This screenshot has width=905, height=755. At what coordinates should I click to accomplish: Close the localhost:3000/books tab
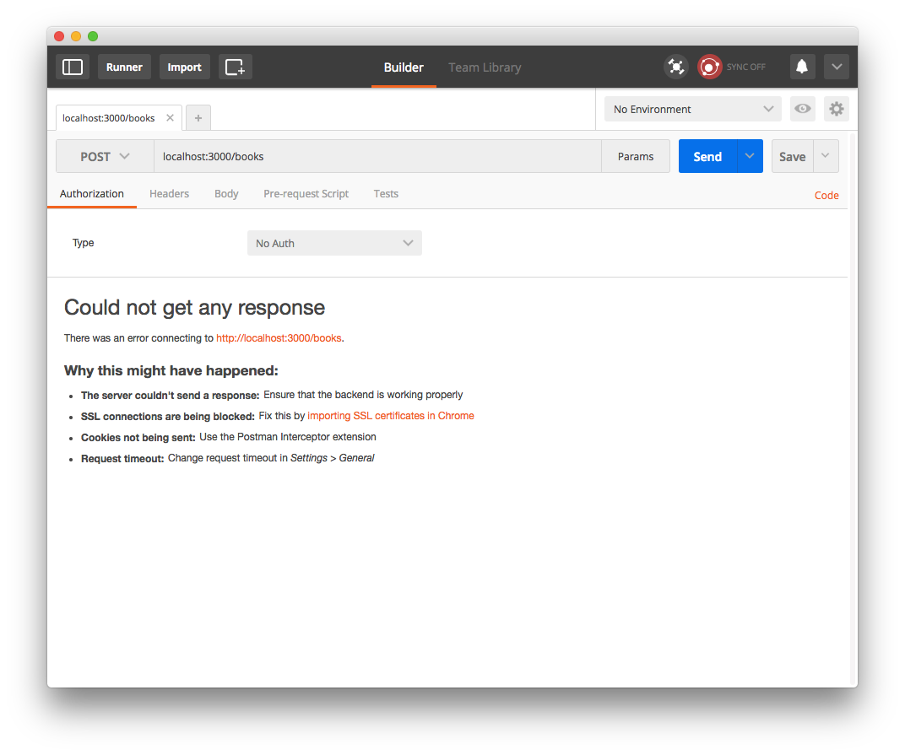click(x=170, y=118)
